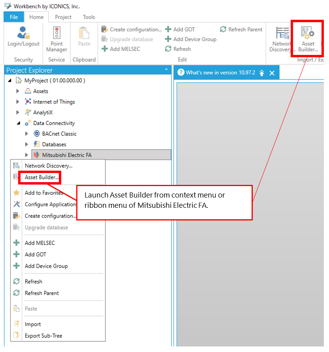The height and width of the screenshot is (352, 329).
Task: Choose Refresh in context menu
Action: coord(58,282)
